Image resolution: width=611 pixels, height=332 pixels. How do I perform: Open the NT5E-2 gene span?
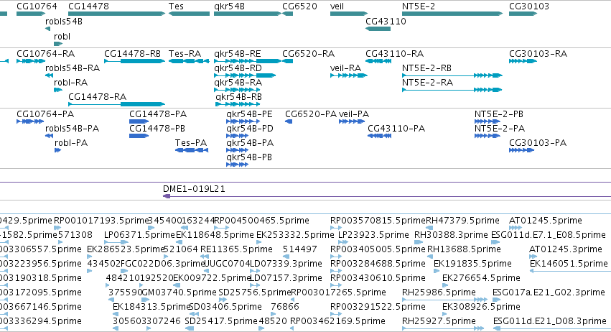coord(452,14)
